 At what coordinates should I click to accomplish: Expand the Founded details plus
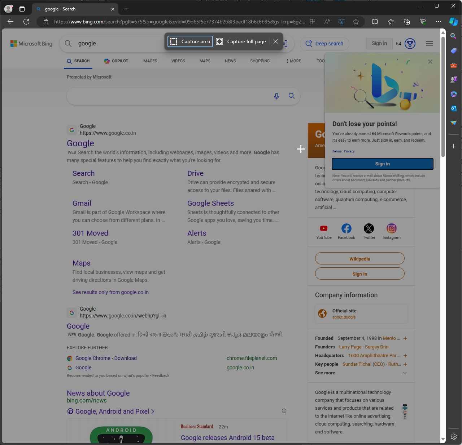click(405, 338)
